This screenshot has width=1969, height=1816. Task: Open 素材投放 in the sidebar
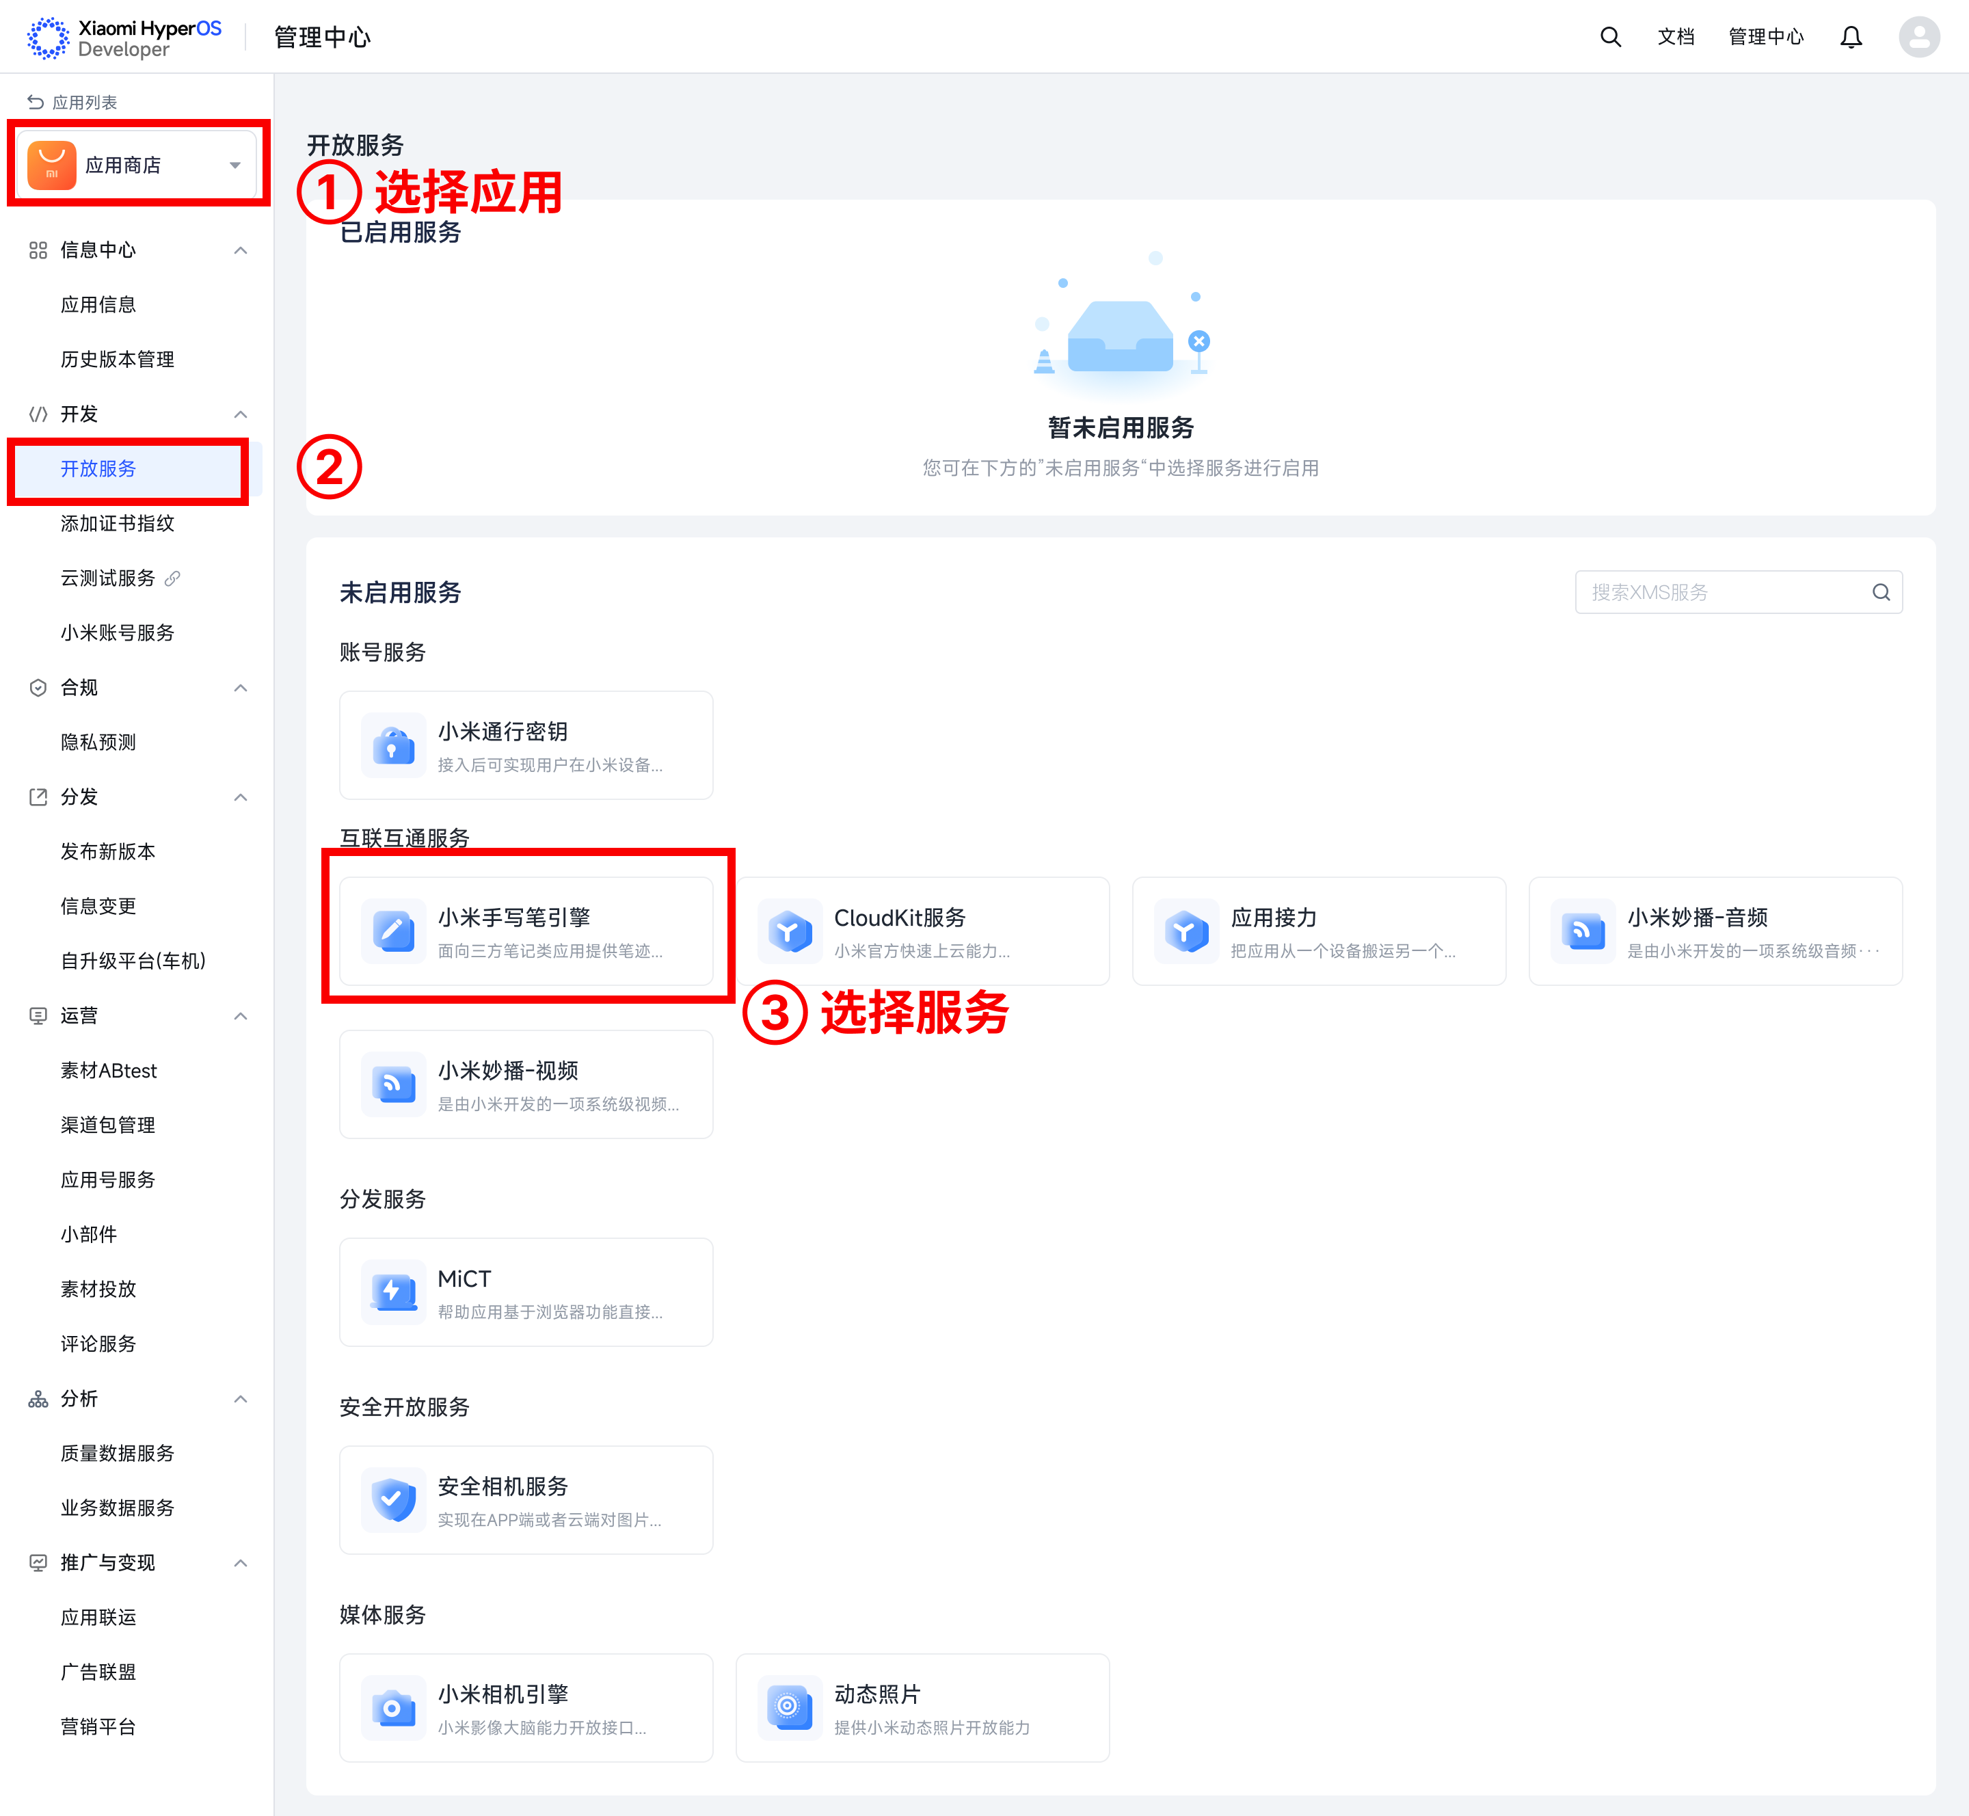pyautogui.click(x=98, y=1290)
